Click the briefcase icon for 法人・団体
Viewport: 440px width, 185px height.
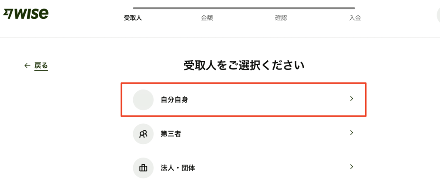tap(143, 168)
